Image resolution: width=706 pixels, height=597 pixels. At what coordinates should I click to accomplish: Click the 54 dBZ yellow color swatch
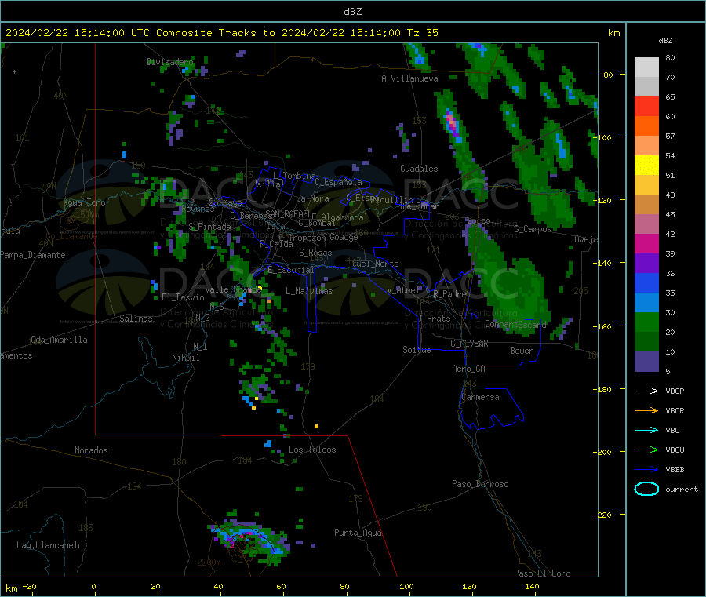coord(646,166)
